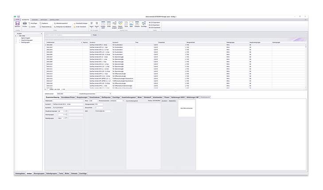Open the Grunddaten/Preise tab
The width and height of the screenshot is (323, 190).
(68, 97)
